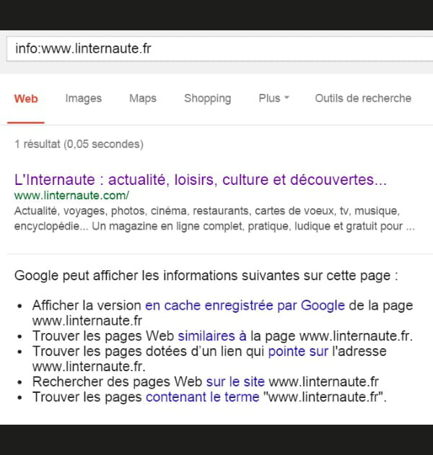Switch to the Images tab

83,99
